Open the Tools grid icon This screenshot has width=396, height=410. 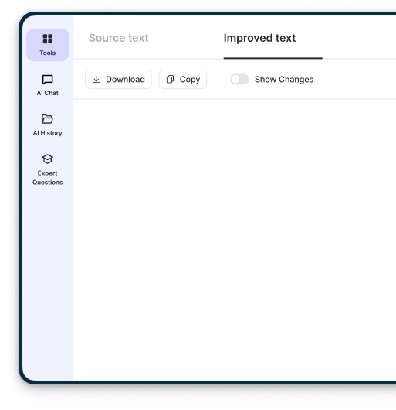(48, 39)
